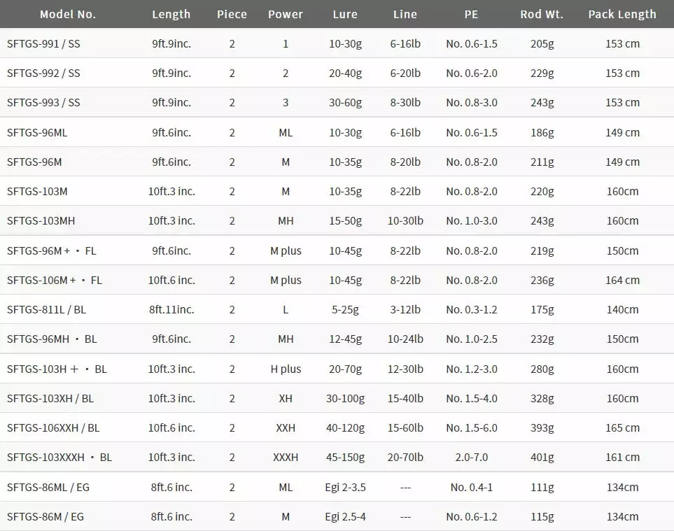Click the Rod Wt. column header
This screenshot has height=531, width=674.
(x=542, y=14)
